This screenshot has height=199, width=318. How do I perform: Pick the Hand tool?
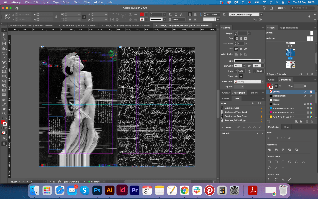[4, 109]
